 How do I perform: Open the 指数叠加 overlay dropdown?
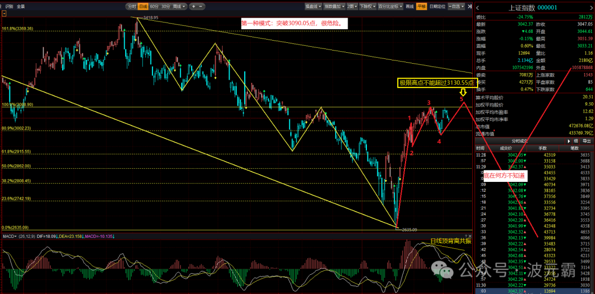coord(336,6)
